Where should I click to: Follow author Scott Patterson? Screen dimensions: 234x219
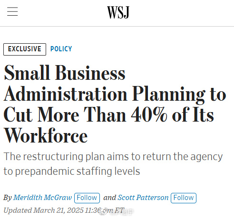(184, 198)
